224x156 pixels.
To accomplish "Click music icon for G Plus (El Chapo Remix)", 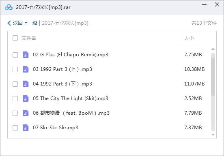I will (26, 55).
